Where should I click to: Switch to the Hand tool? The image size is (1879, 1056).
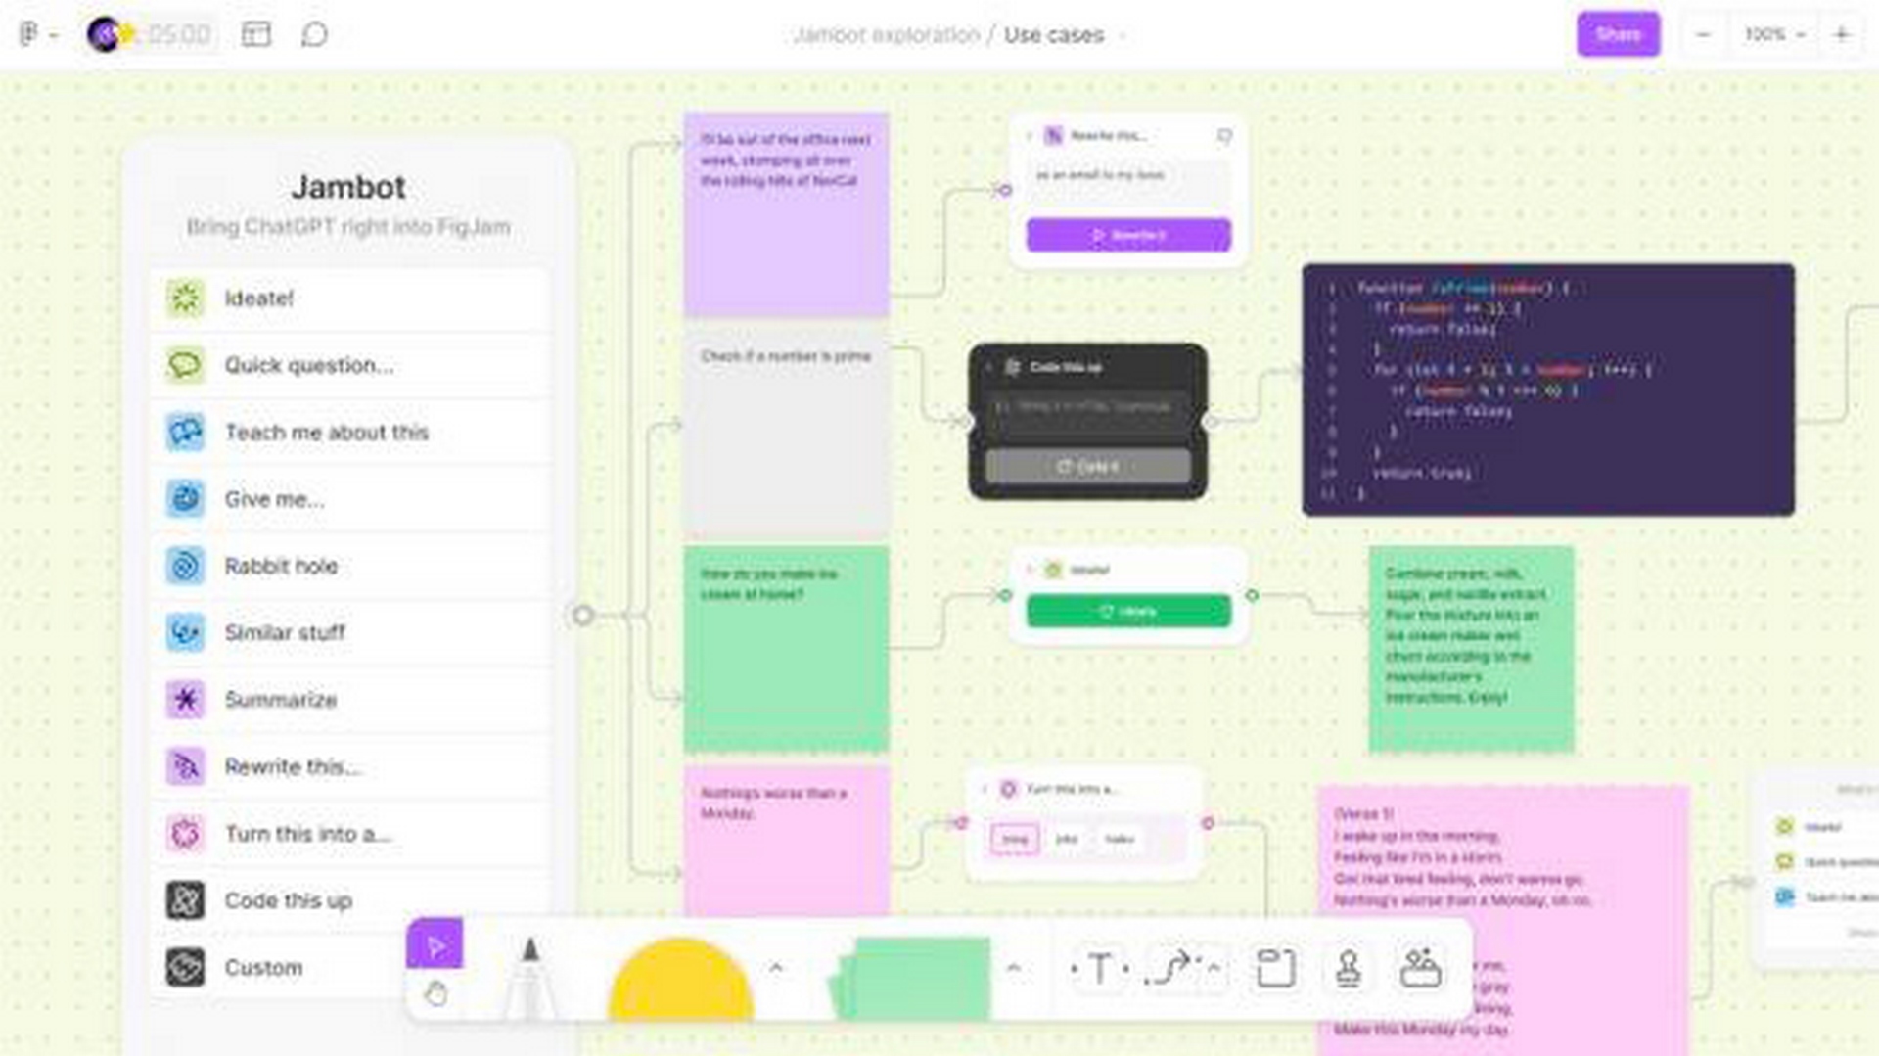pos(435,995)
